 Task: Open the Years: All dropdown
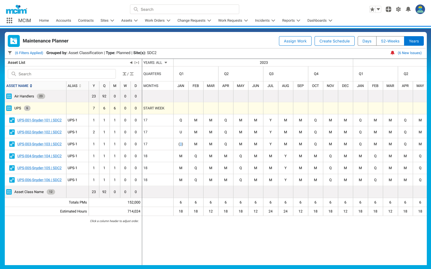click(155, 62)
